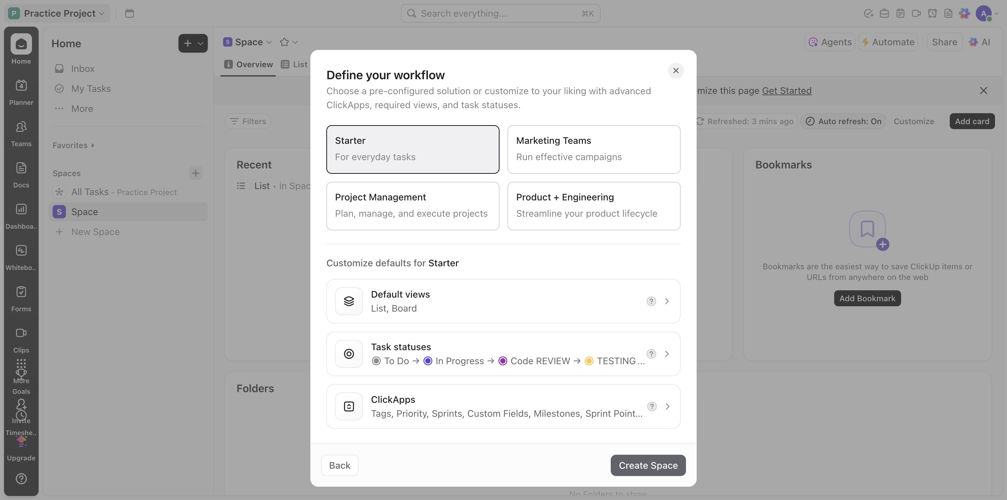Click the Upgrade icon in sidebar

click(x=21, y=448)
